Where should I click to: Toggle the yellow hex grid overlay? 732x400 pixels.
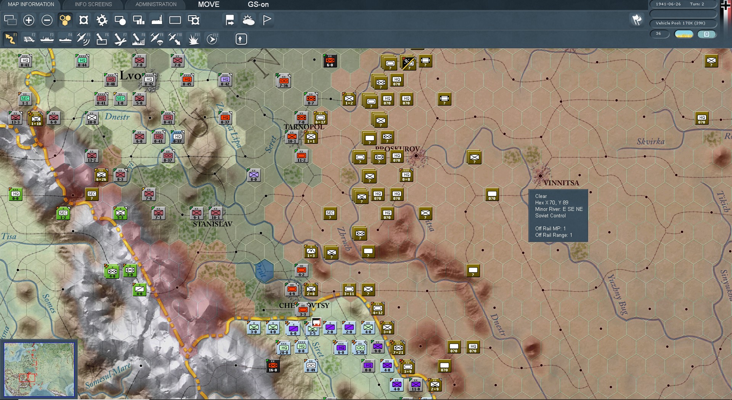[x=65, y=20]
